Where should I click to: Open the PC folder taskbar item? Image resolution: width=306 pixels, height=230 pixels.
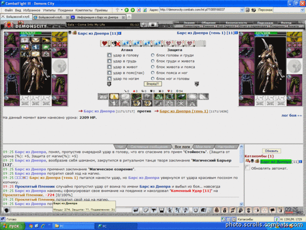(x=72, y=226)
